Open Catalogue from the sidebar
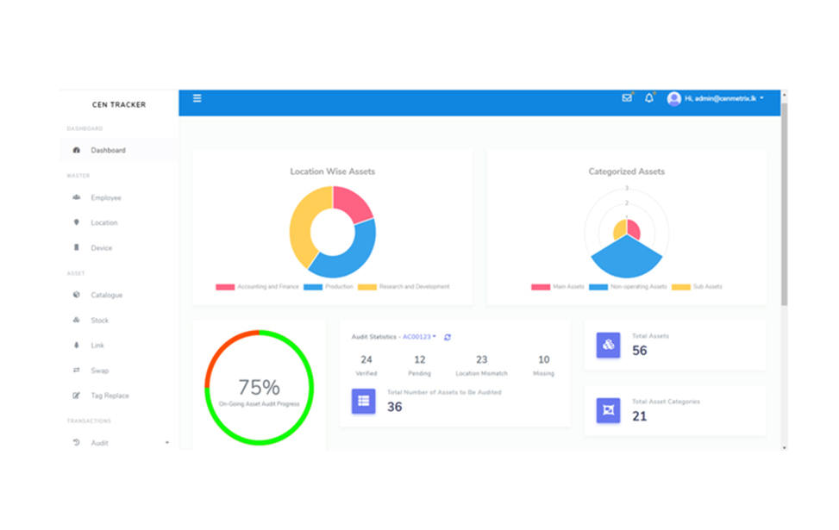 click(106, 296)
